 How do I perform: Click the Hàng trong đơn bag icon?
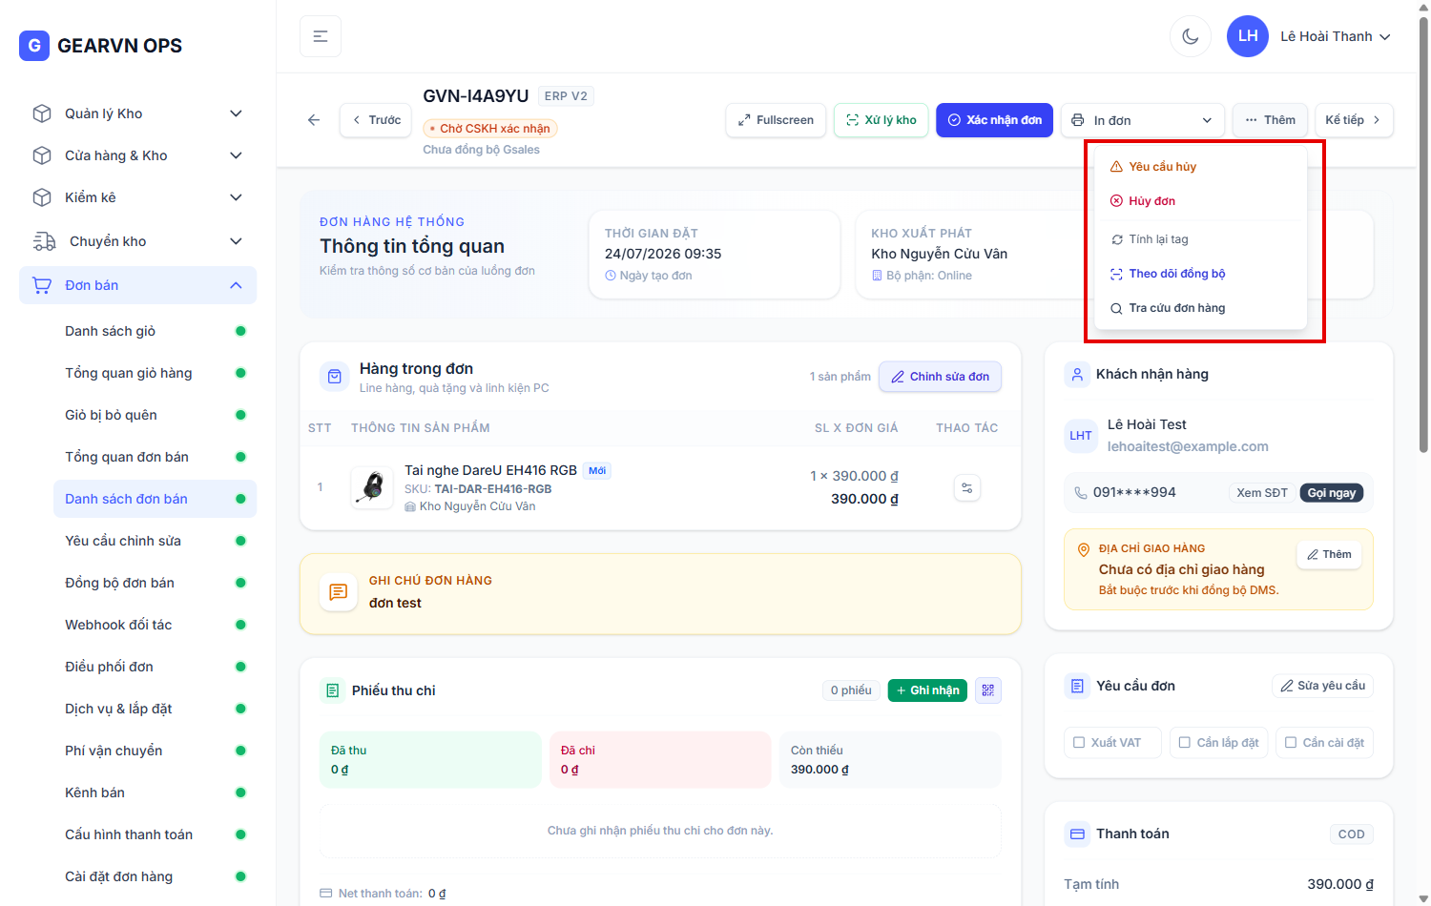pos(335,377)
